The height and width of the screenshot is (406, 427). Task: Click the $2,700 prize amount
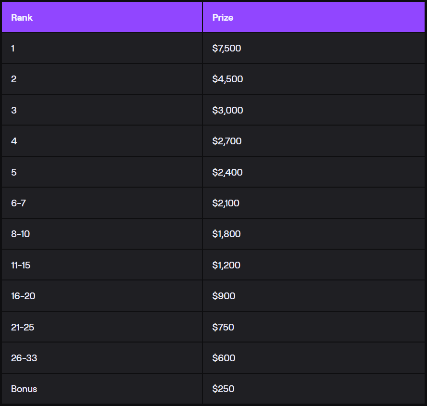coord(227,141)
